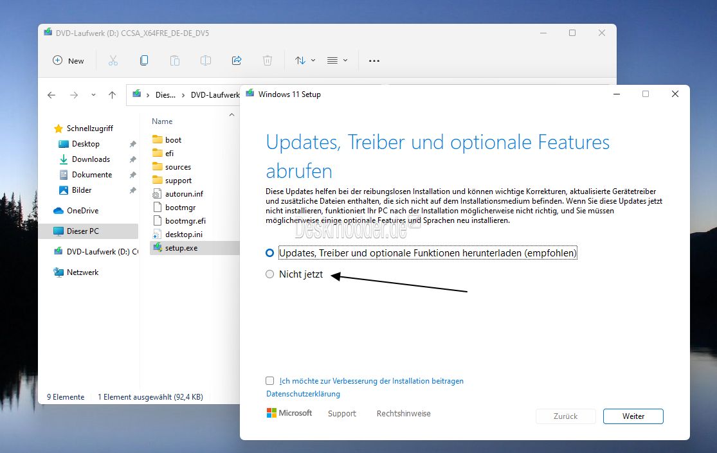717x453 pixels.
Task: Click the pin icon next to Desktop
Action: coord(133,144)
